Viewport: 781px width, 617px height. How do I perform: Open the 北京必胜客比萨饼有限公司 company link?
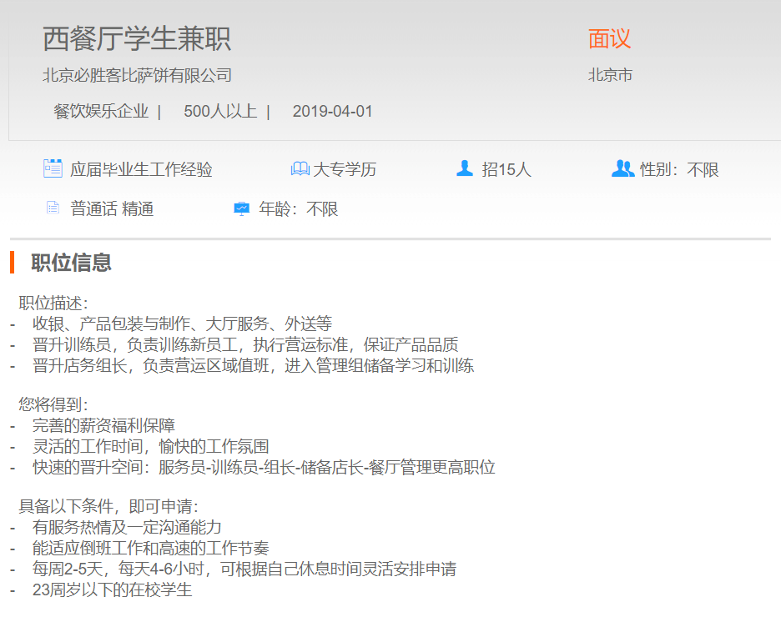point(137,76)
